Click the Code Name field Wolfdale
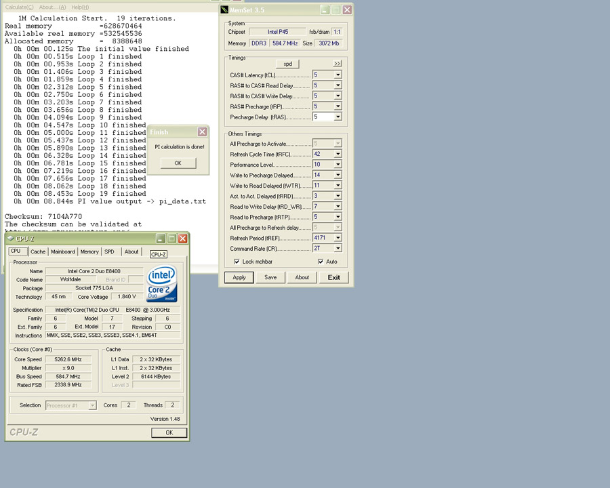The image size is (610, 488). click(70, 279)
